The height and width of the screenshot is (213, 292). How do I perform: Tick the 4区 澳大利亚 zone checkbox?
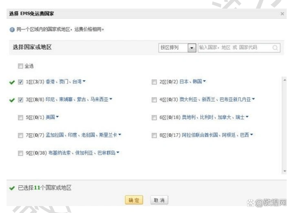tap(154, 100)
